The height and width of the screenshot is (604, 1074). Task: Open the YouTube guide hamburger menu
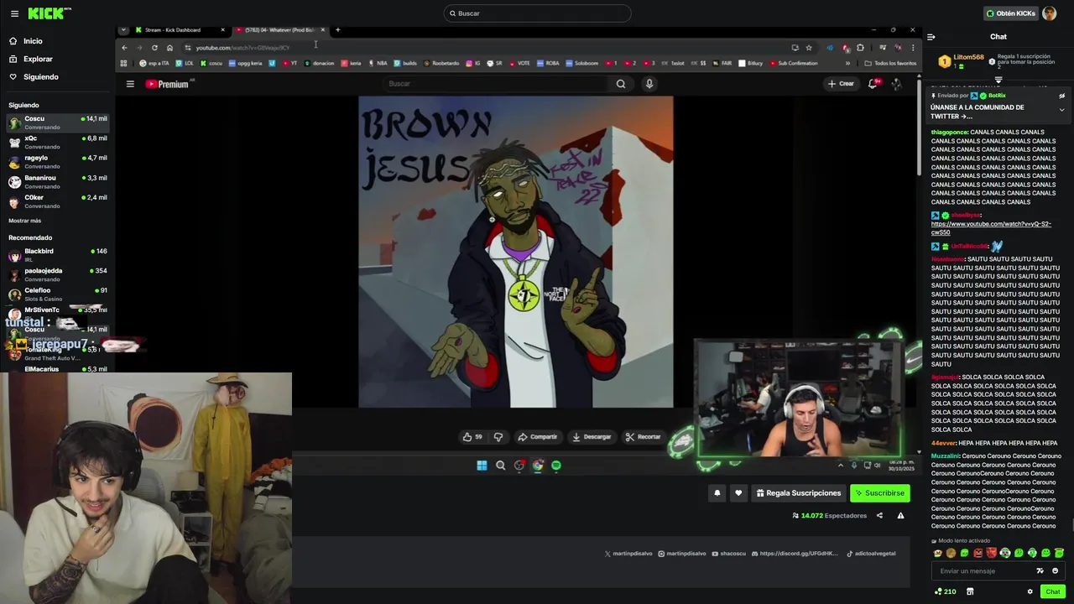pos(130,84)
